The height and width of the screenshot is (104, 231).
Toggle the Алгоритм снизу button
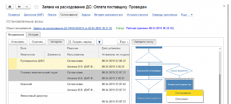pos(144,42)
